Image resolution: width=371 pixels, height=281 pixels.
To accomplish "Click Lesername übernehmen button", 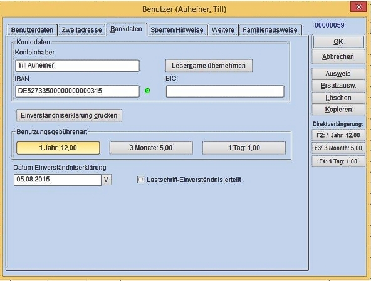I will coord(209,66).
